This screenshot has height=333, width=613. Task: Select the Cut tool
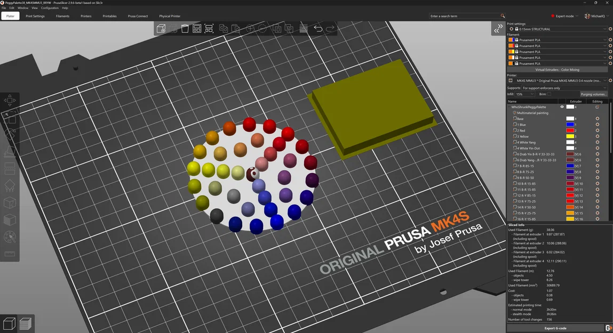10,169
